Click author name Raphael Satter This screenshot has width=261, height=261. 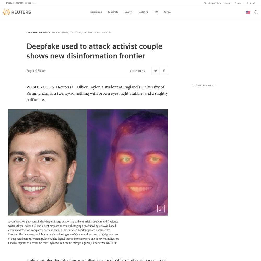(x=36, y=71)
